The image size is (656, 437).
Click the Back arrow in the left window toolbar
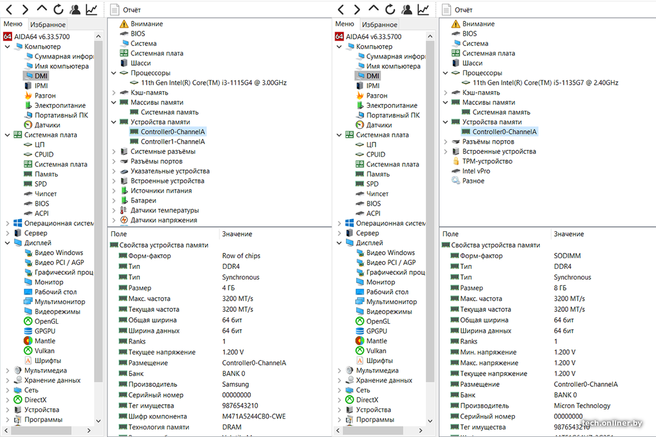click(9, 9)
